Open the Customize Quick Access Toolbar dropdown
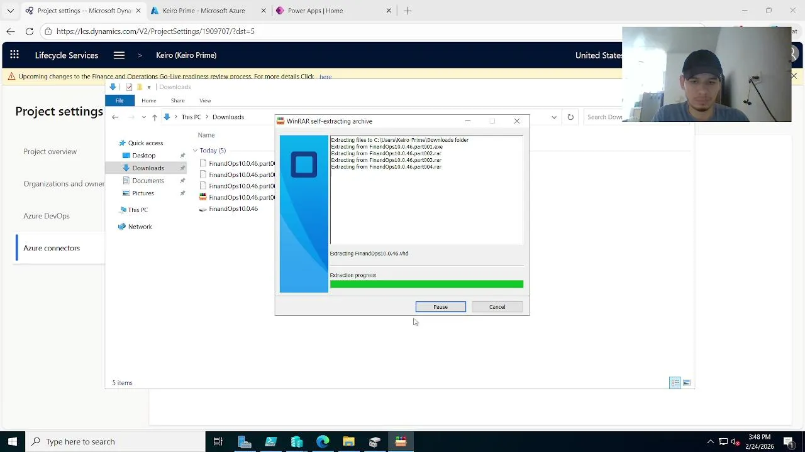The image size is (805, 452). [149, 87]
